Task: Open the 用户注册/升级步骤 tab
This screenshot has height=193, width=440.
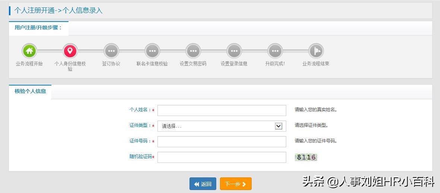Action: [x=38, y=28]
